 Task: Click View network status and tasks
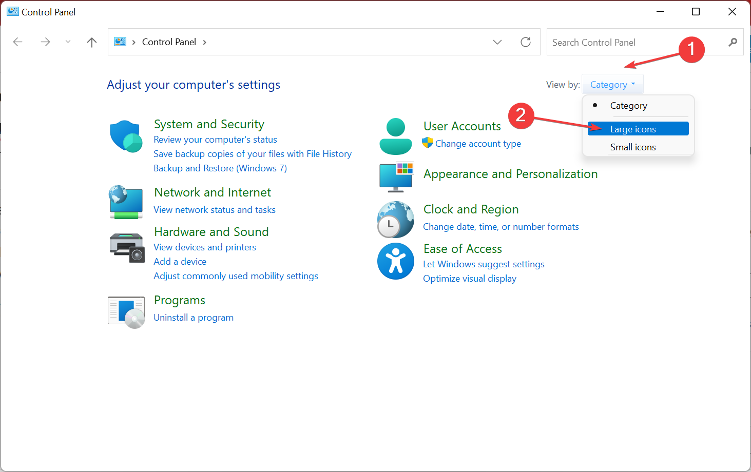pos(215,210)
